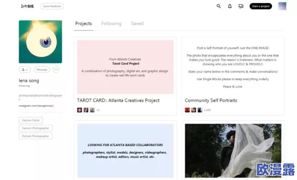Select the Fashion Photographer tag
297x180 pixels.
coord(35,128)
